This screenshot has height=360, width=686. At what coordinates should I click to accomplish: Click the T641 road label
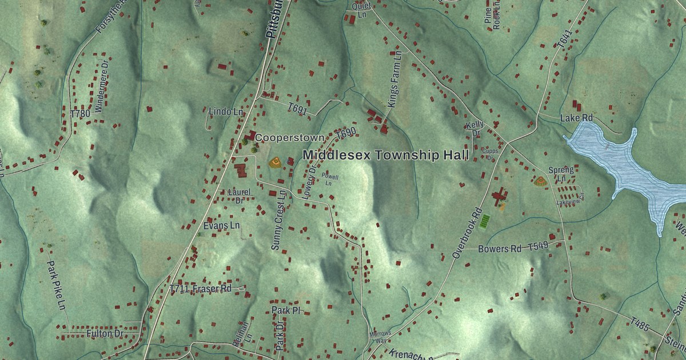pos(565,39)
